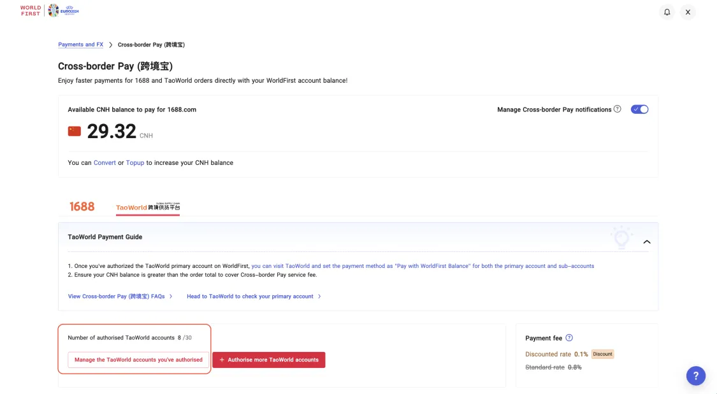Image resolution: width=717 pixels, height=394 pixels.
Task: Click the Payment fee label
Action: (x=544, y=338)
